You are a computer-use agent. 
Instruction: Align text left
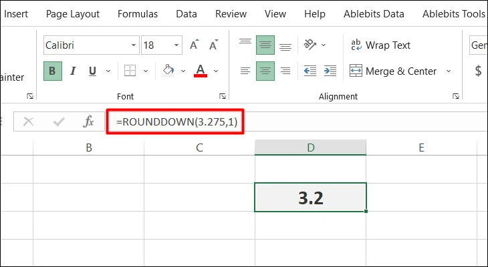(245, 71)
